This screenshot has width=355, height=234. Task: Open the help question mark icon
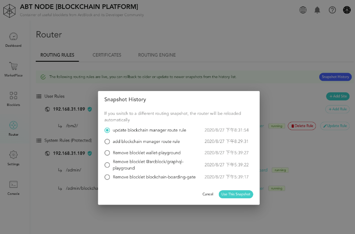pos(332,10)
